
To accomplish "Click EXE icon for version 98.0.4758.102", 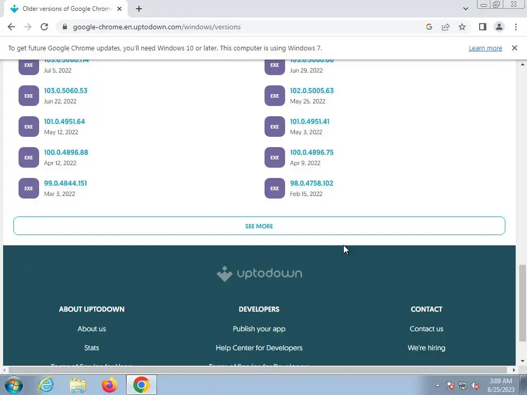I will pos(275,188).
